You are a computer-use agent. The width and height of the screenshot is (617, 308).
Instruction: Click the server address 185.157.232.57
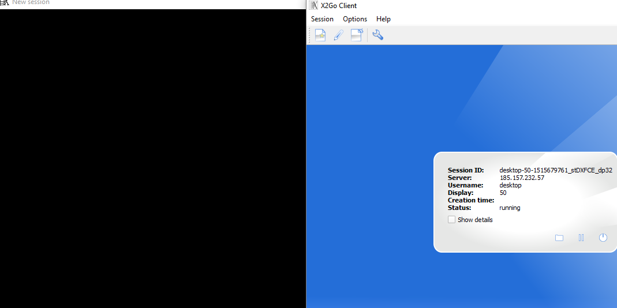pyautogui.click(x=522, y=178)
